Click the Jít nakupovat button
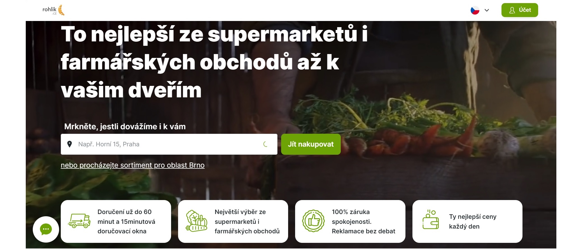Screen dimensions: 588x249 pos(311,144)
